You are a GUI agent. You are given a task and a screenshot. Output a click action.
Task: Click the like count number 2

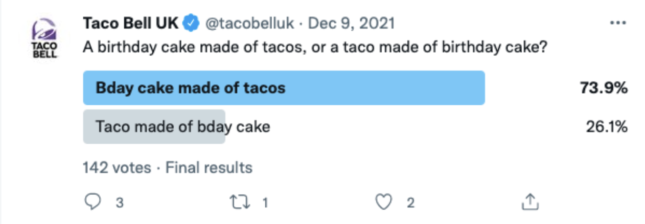410,203
